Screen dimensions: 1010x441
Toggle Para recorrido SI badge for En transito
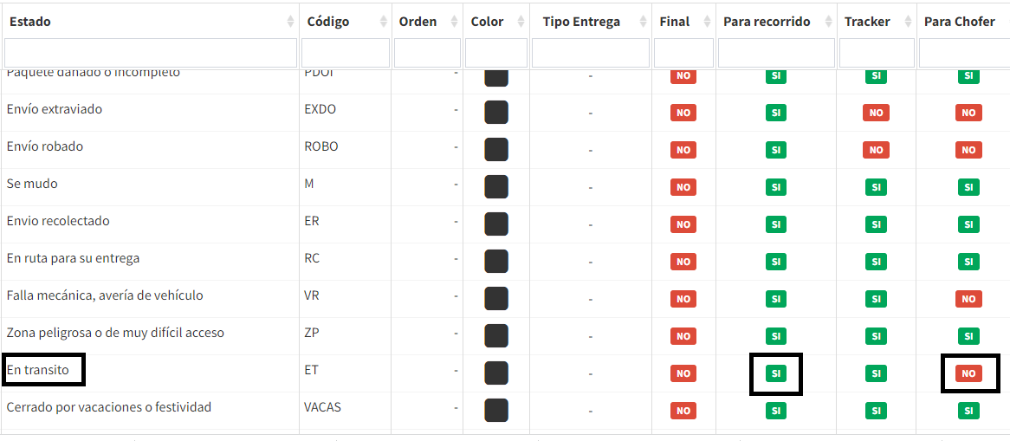click(776, 373)
